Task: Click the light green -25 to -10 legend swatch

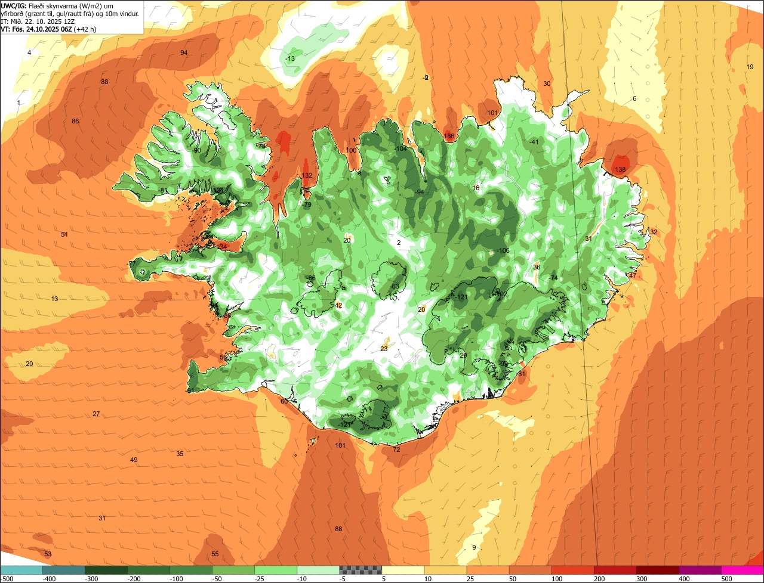Action: (276, 570)
